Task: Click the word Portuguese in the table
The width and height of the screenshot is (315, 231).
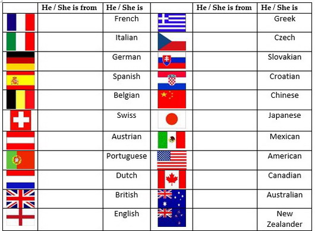Action: point(127,156)
